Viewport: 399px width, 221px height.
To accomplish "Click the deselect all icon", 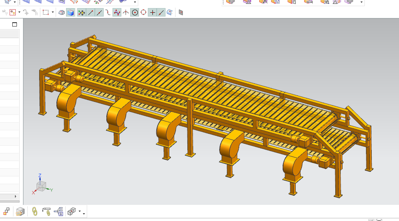I will 26,12.
